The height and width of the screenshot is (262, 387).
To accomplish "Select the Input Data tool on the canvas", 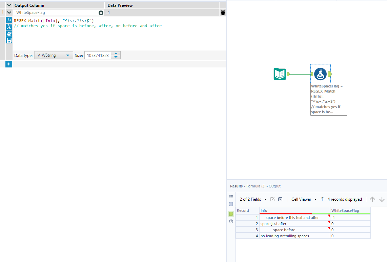I will coord(279,74).
